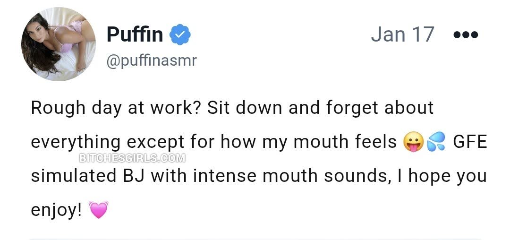Click the "Jan 17" post date
This screenshot has height=240, width=510.
coord(402,34)
